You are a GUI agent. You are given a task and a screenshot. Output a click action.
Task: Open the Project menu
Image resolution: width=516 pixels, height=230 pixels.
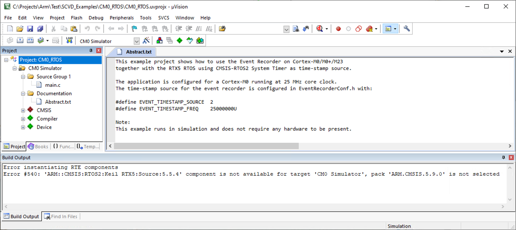pos(57,18)
